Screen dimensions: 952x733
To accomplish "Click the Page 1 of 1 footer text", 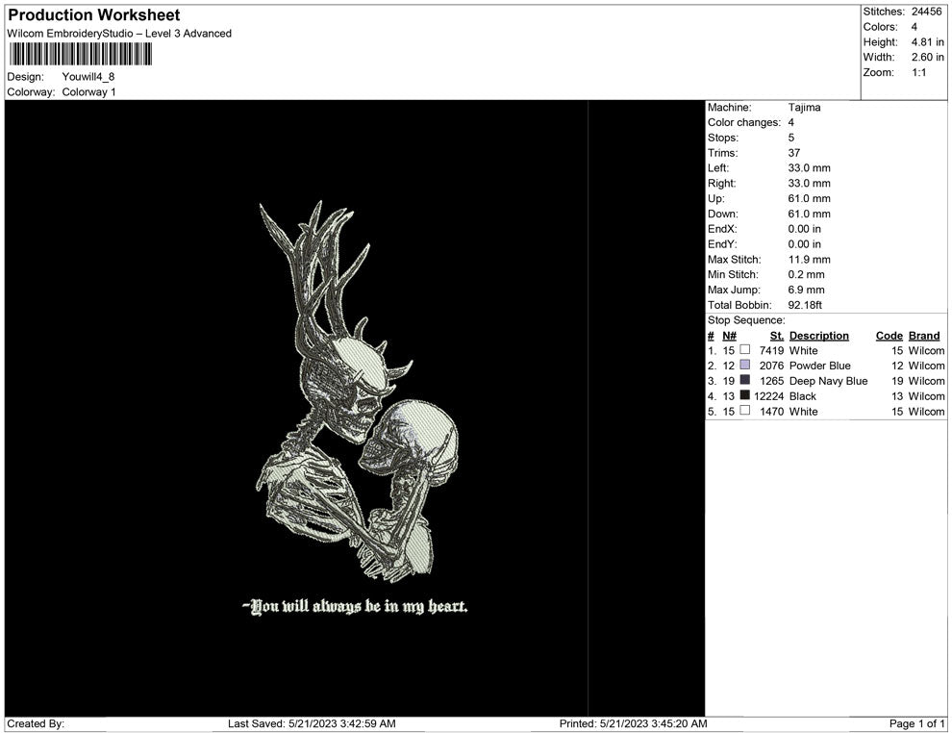I will click(917, 723).
